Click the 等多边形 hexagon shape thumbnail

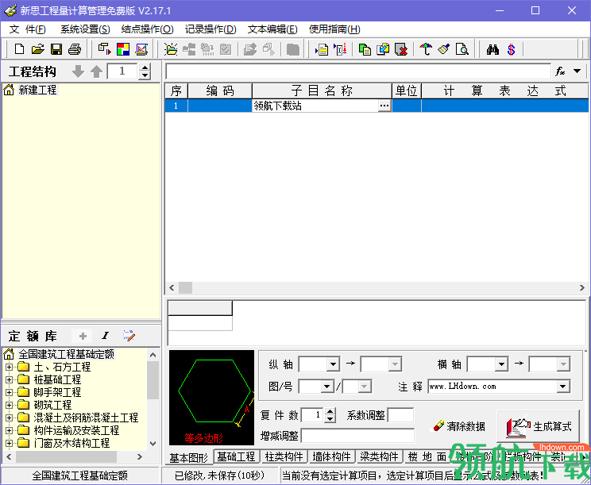coord(211,398)
